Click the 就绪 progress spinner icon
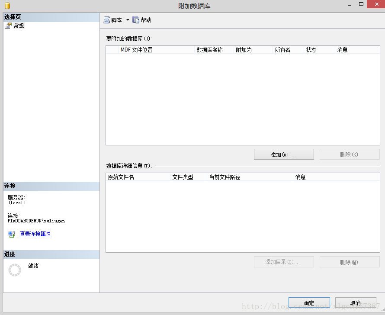The height and width of the screenshot is (315, 385). [x=15, y=270]
